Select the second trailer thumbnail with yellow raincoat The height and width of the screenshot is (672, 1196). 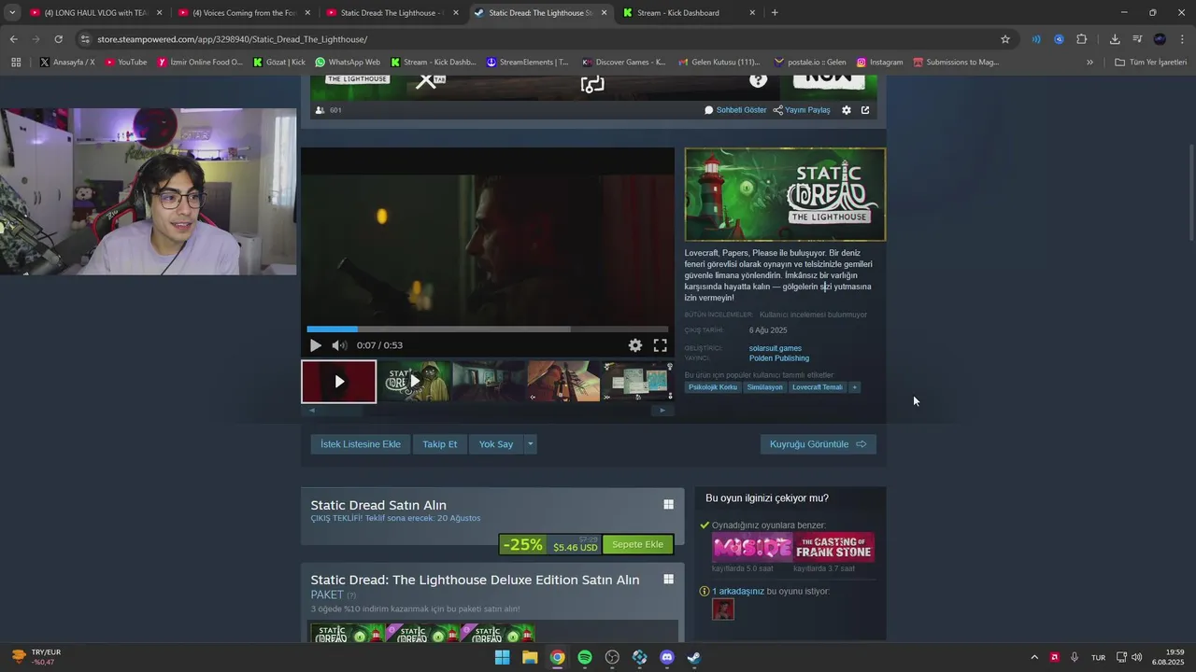click(x=415, y=381)
